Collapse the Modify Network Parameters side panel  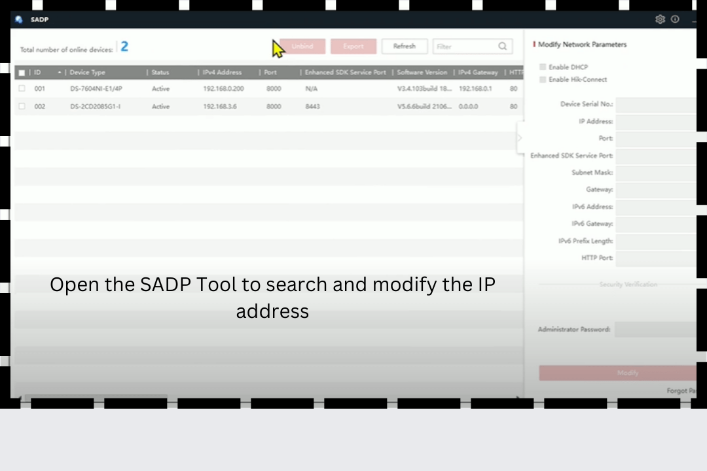[520, 138]
